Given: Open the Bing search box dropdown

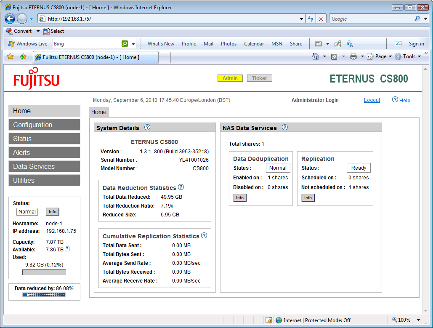Looking at the screenshot, I should pos(133,44).
